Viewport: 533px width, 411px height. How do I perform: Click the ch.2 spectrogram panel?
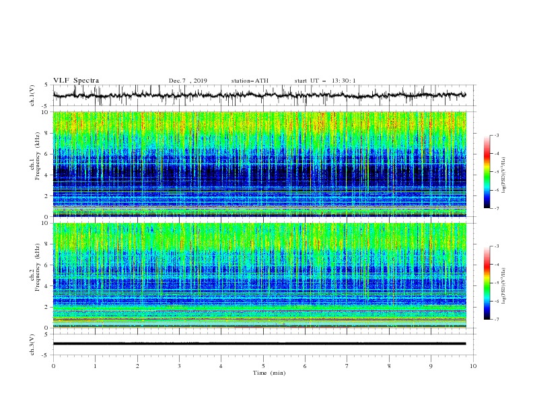point(260,275)
